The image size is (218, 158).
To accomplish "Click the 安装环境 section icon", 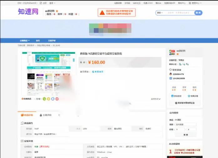I will click(x=22, y=141).
